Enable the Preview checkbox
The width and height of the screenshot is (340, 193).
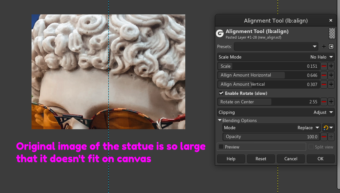pyautogui.click(x=221, y=147)
